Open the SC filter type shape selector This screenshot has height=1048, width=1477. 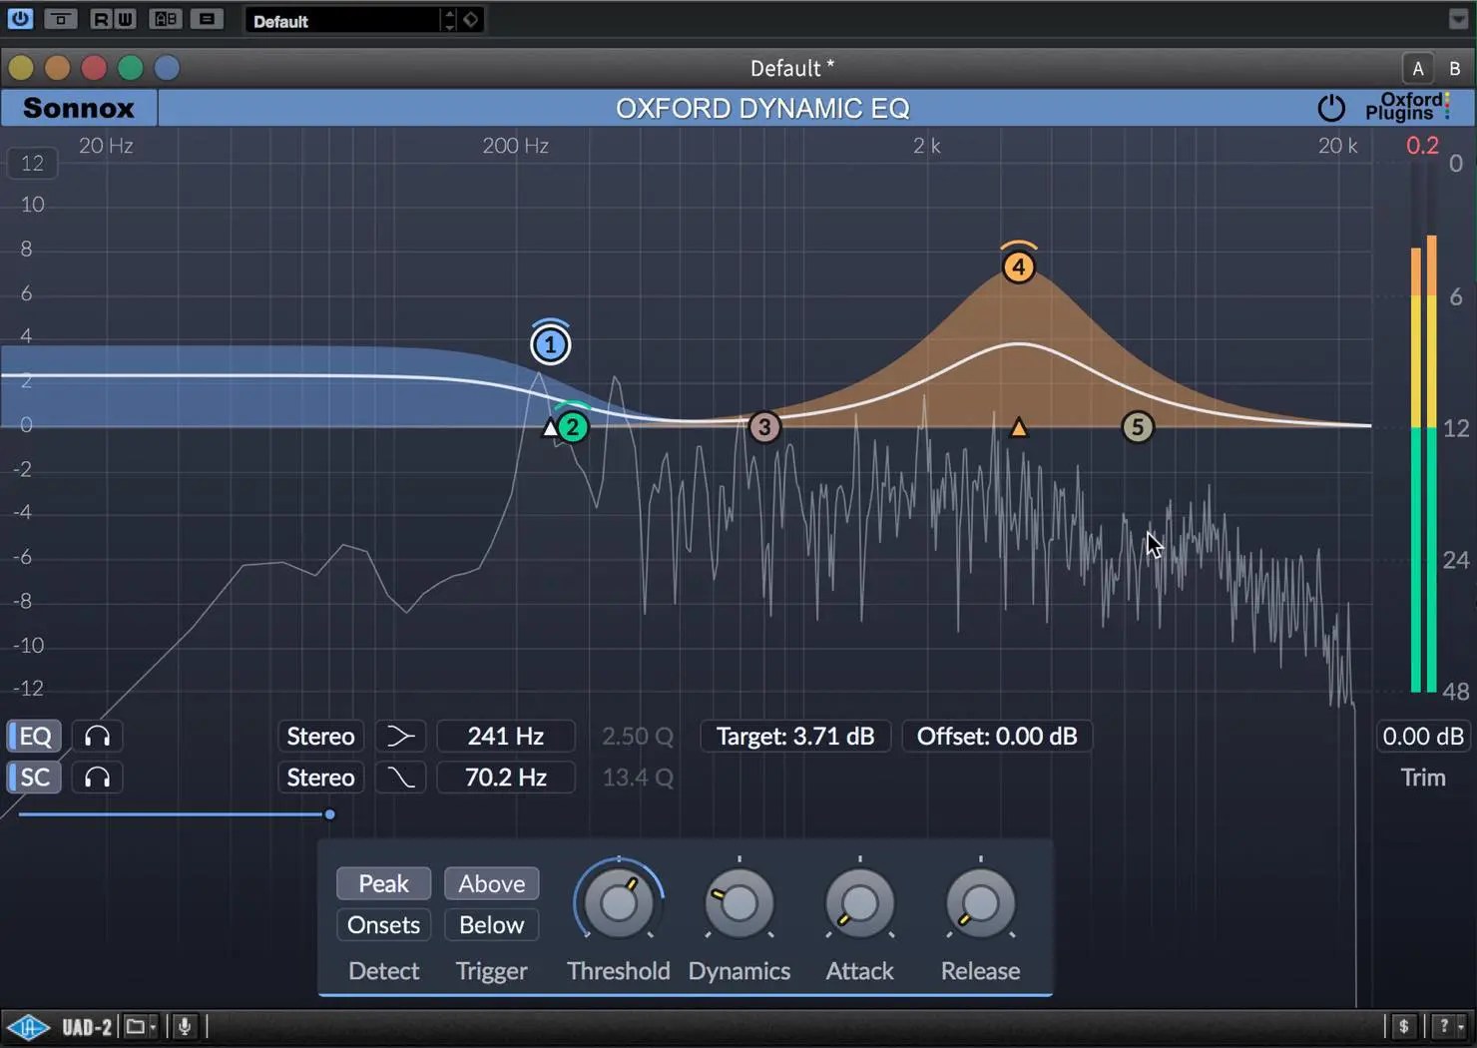(401, 778)
